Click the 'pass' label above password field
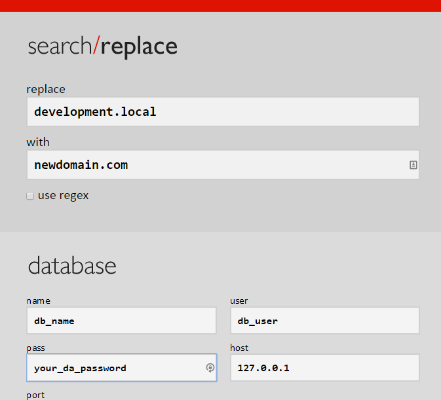This screenshot has width=441, height=400. click(x=35, y=348)
